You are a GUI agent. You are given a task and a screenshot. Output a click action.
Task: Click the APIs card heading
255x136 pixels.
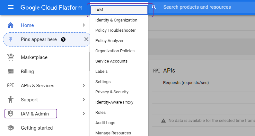[x=169, y=71]
